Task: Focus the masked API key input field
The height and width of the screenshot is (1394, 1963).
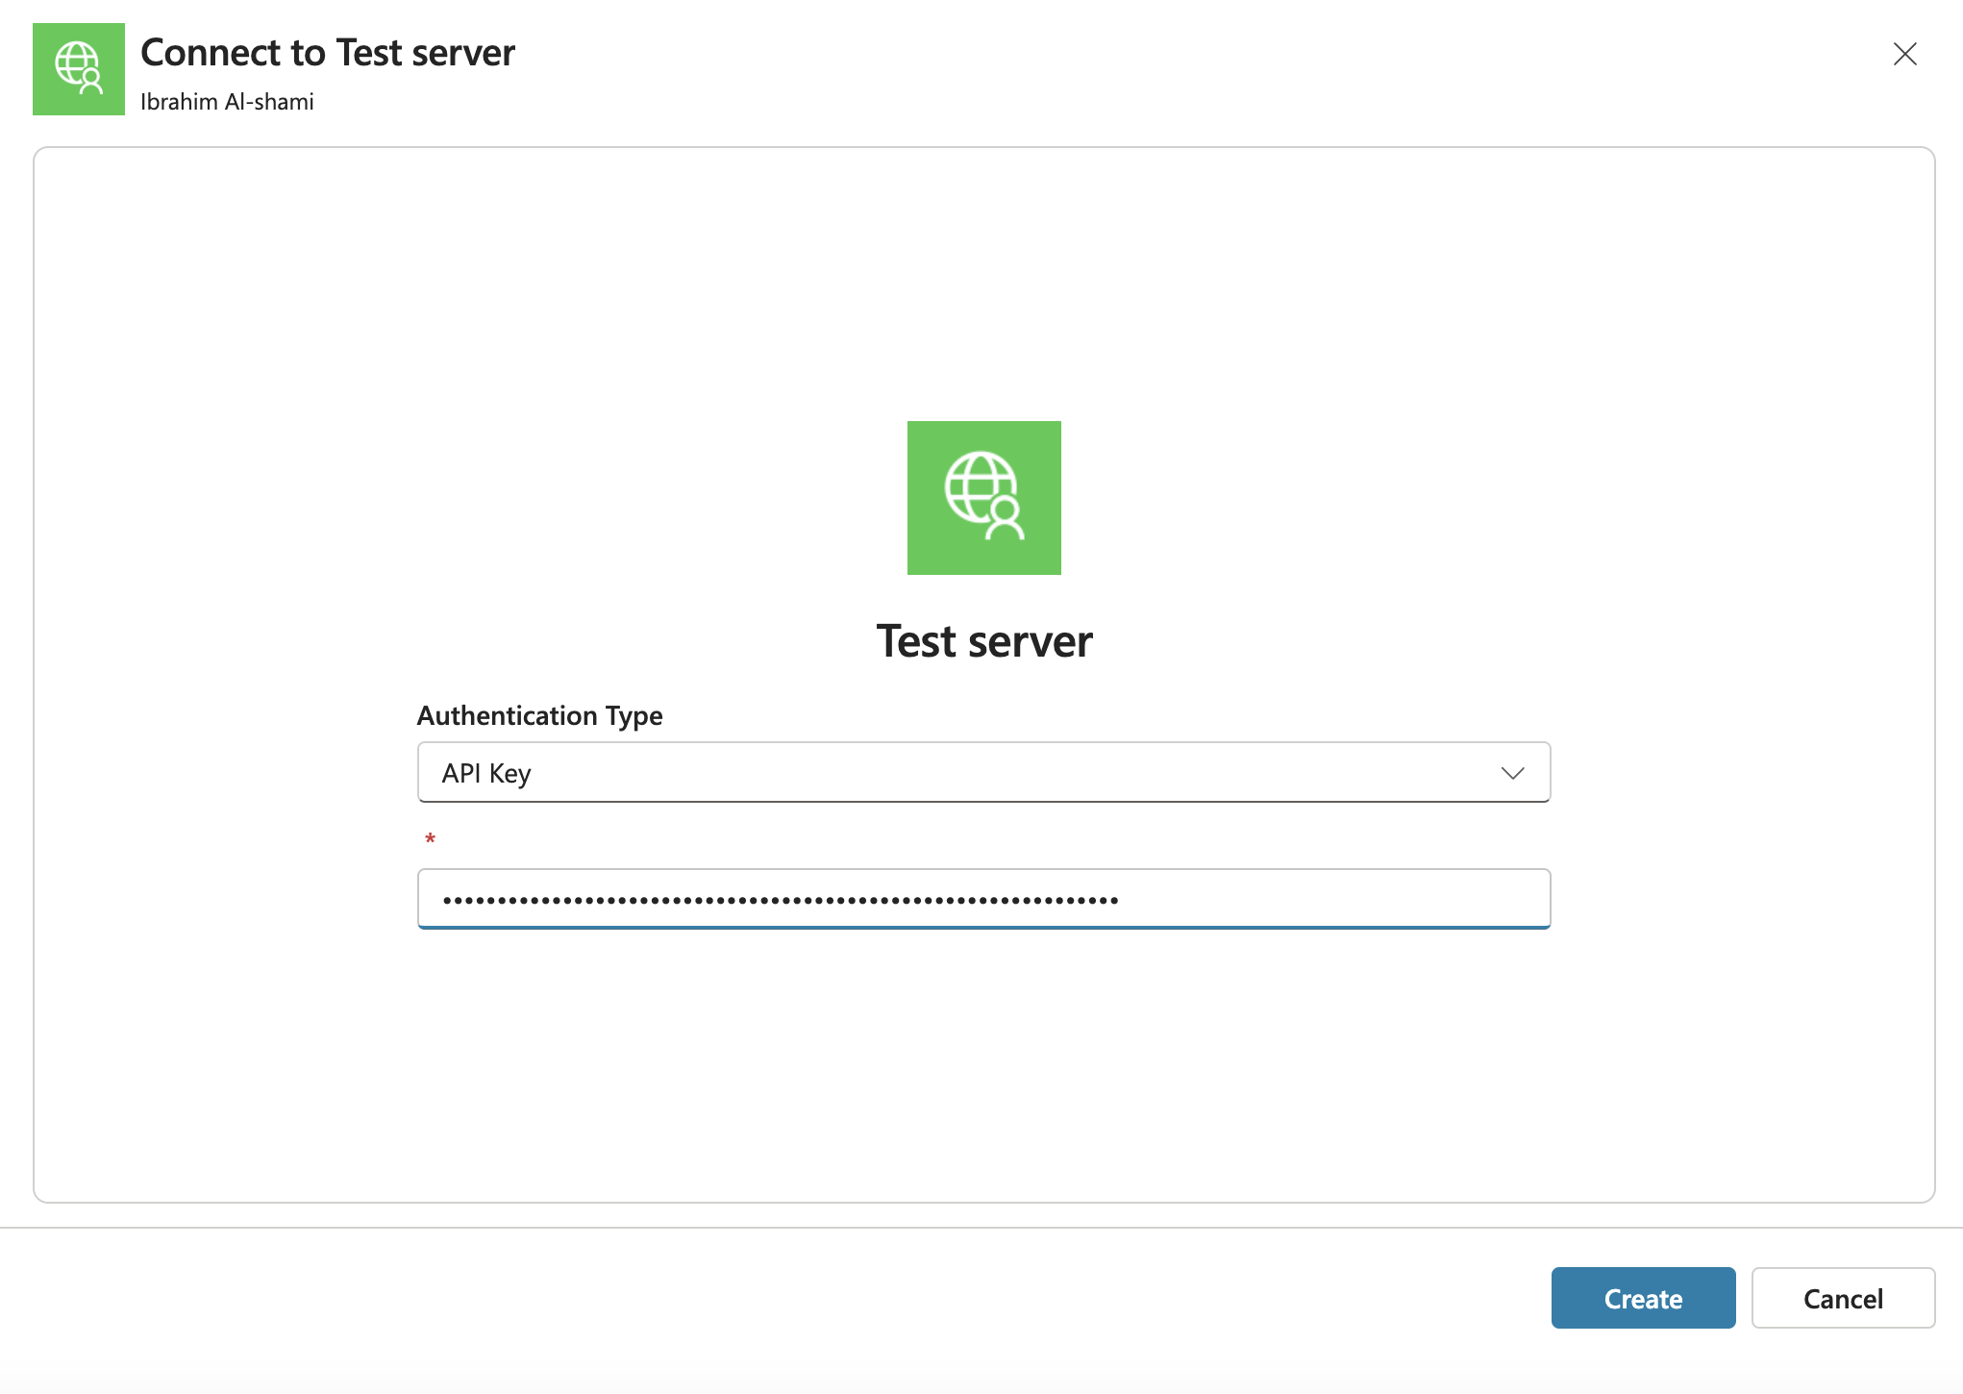Action: [982, 899]
